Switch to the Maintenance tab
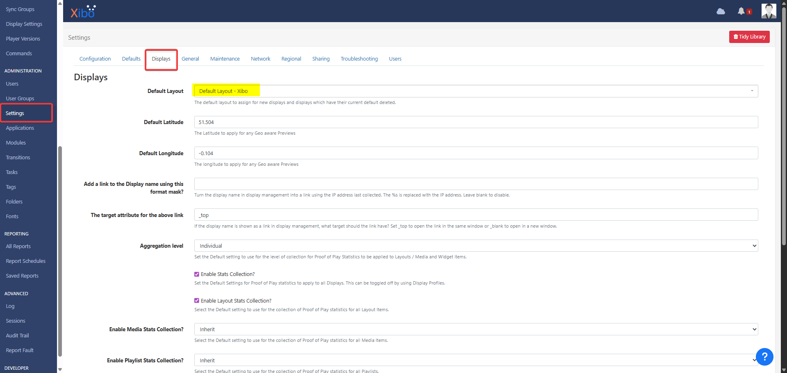Screen dimensions: 787x373 (225, 59)
